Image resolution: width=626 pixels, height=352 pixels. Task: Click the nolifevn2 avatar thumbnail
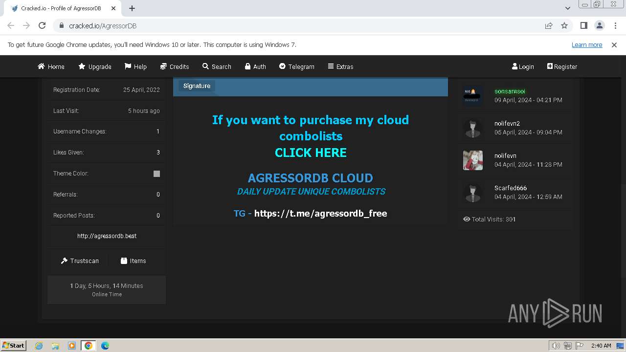tap(473, 128)
